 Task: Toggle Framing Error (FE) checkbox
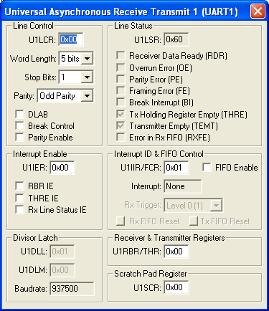(x=121, y=91)
